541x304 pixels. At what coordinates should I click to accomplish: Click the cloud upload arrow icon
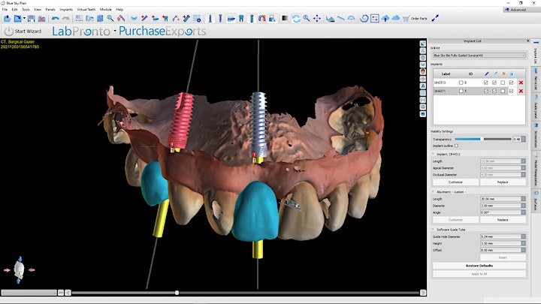coord(385,19)
